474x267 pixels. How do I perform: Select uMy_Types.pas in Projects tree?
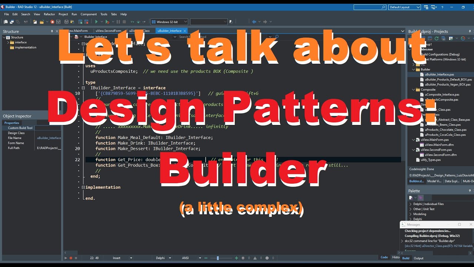tap(431, 160)
